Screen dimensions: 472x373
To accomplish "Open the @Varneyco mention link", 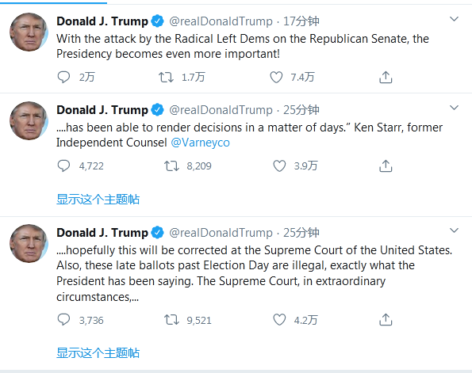I will [x=200, y=143].
